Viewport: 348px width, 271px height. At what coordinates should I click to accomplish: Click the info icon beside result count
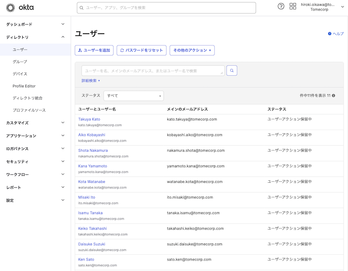333,96
